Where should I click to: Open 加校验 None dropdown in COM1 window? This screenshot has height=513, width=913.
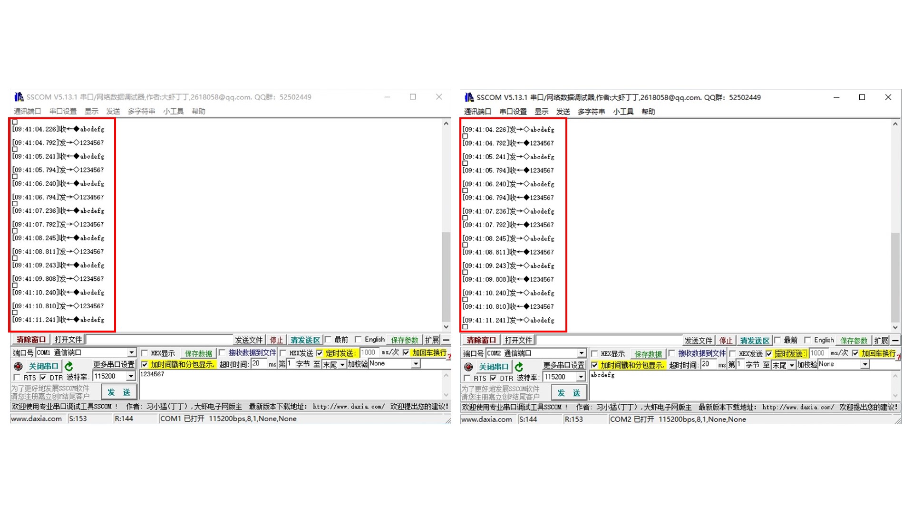click(x=416, y=364)
